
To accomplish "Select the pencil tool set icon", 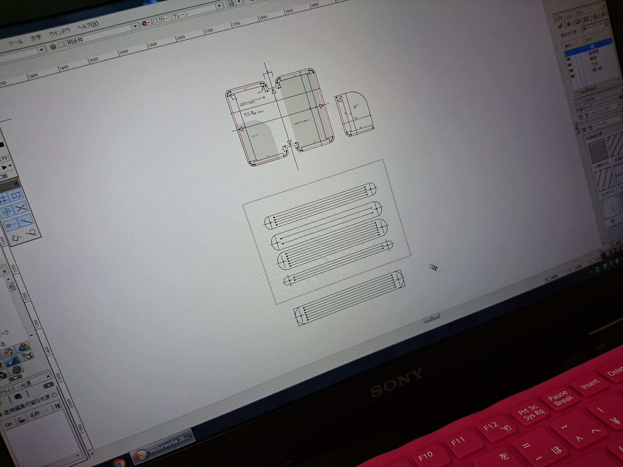I will point(12,361).
